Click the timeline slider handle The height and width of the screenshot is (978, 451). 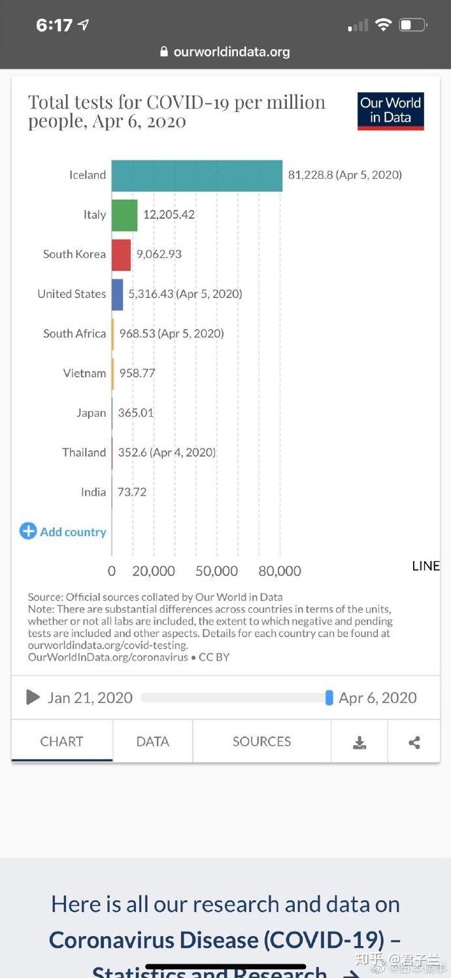pos(329,698)
